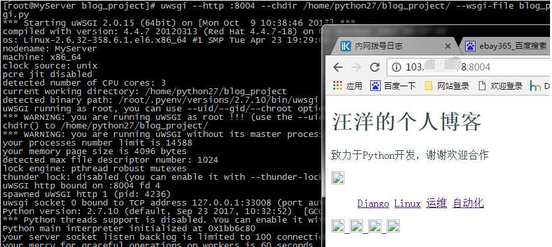Viewport: 552px width, 247px height.
Task: Click the hm logo bookmark icon
Action: (x=535, y=86)
